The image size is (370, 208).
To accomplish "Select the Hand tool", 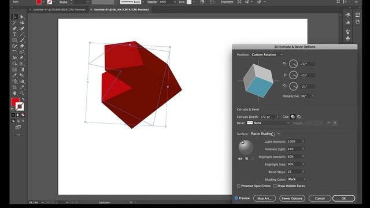I will point(14,93).
